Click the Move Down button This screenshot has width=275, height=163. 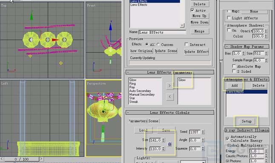point(200,22)
